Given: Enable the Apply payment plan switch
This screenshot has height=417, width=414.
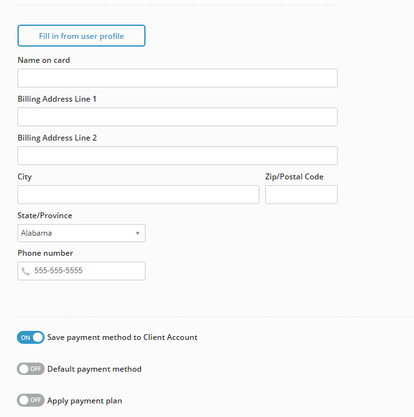Looking at the screenshot, I should [30, 400].
